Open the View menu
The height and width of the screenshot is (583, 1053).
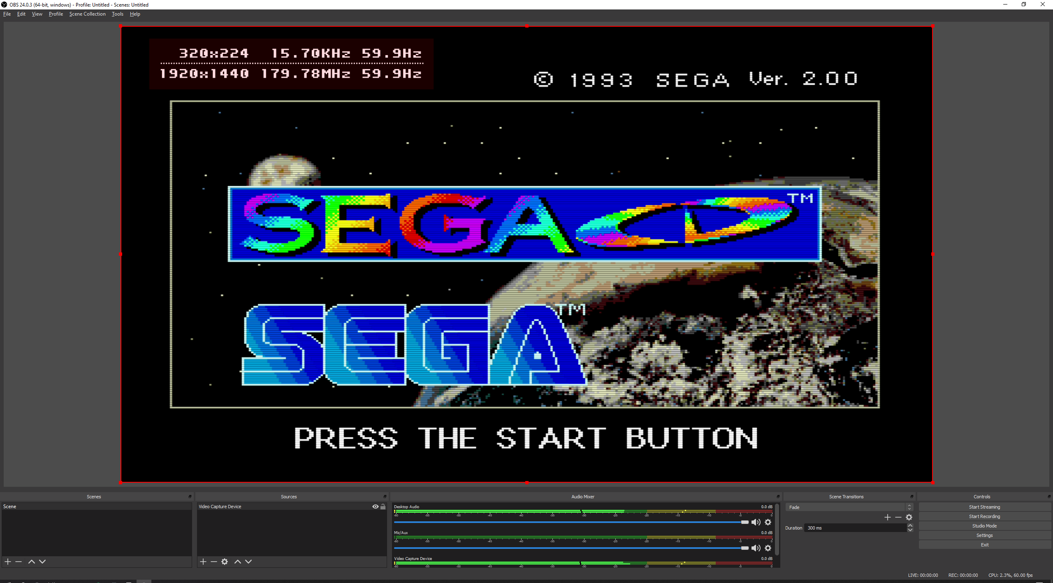coord(37,14)
